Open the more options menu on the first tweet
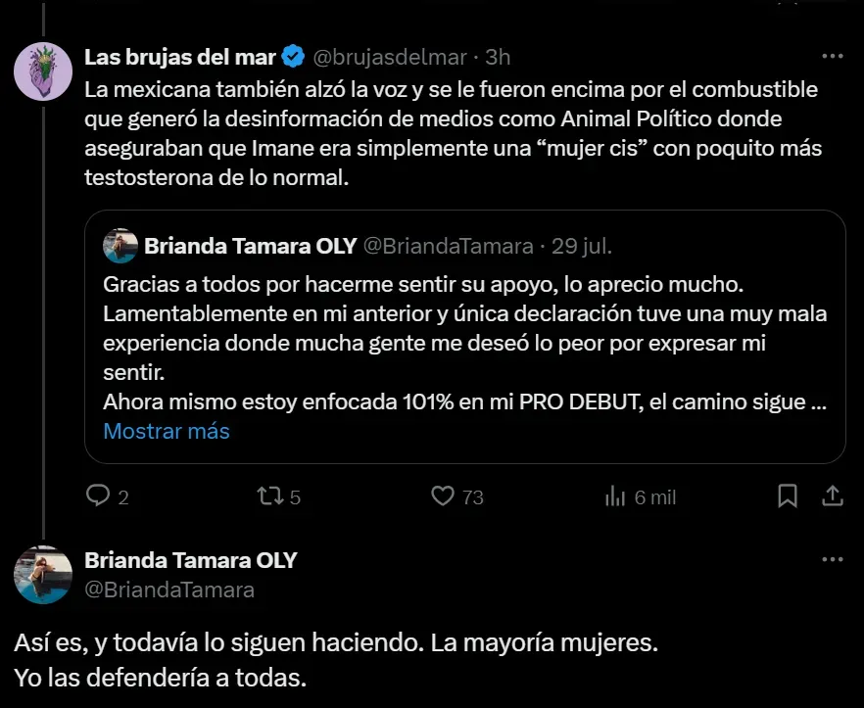The height and width of the screenshot is (708, 864). click(832, 56)
